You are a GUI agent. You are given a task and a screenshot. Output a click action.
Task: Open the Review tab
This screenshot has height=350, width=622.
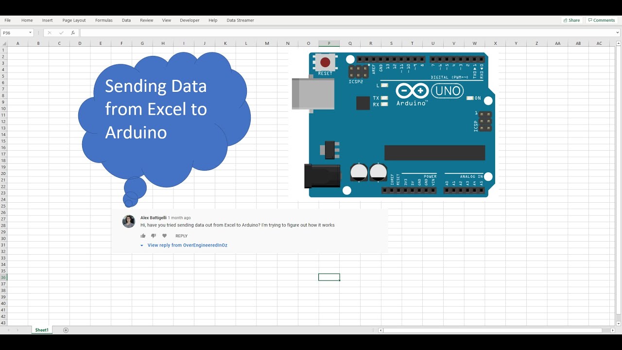(x=146, y=20)
